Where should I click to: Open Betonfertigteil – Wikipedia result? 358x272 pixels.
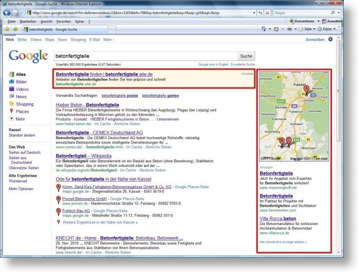84,156
